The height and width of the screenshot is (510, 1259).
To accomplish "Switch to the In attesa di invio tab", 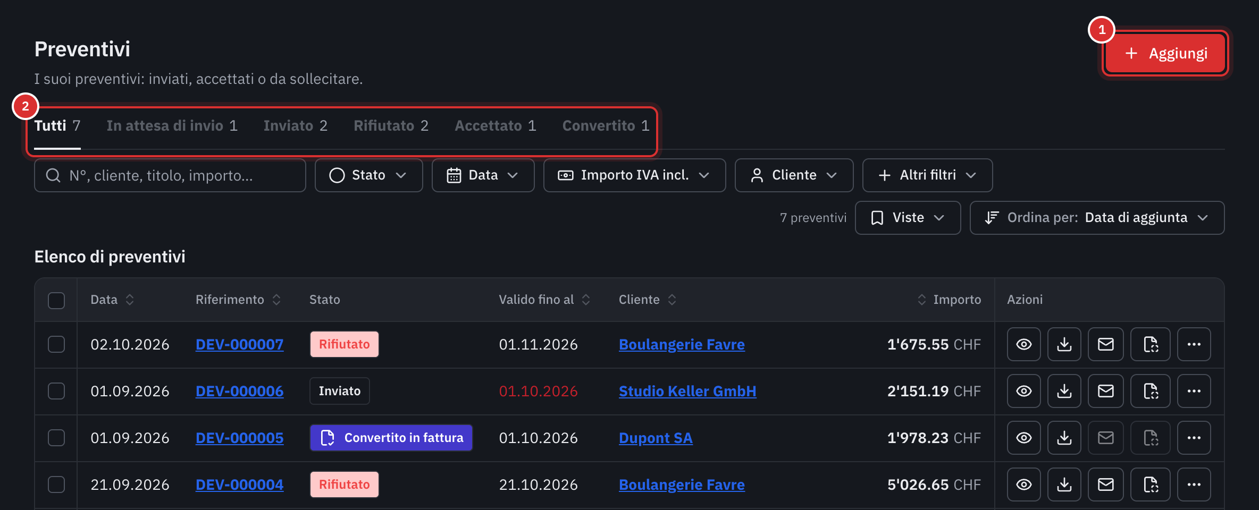I will (172, 126).
